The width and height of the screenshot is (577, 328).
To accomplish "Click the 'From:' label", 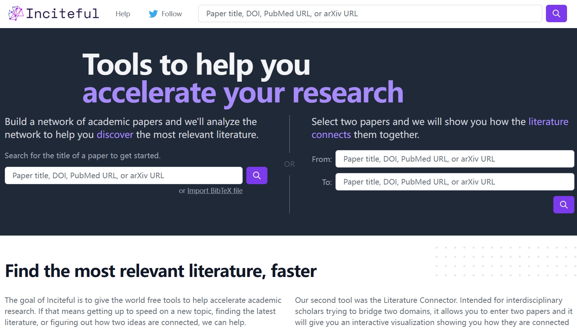I will [322, 159].
